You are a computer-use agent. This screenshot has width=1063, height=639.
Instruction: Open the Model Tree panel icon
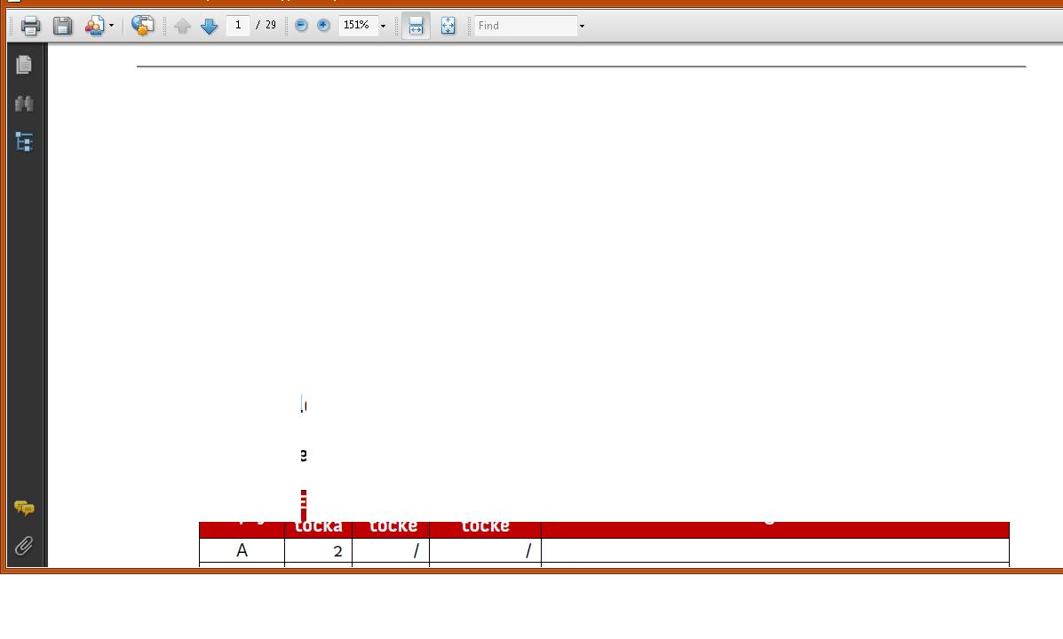pos(24,142)
